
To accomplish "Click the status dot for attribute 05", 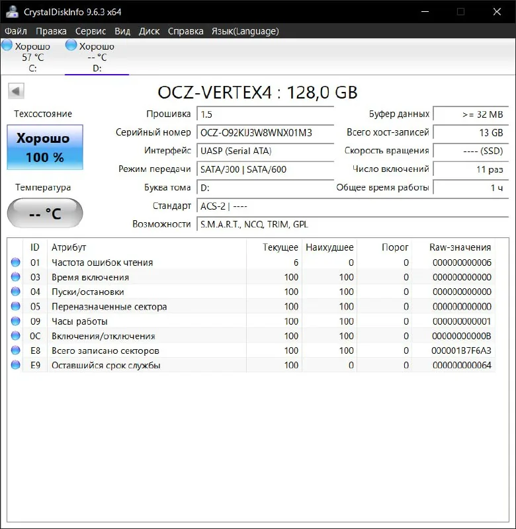I will 15,306.
